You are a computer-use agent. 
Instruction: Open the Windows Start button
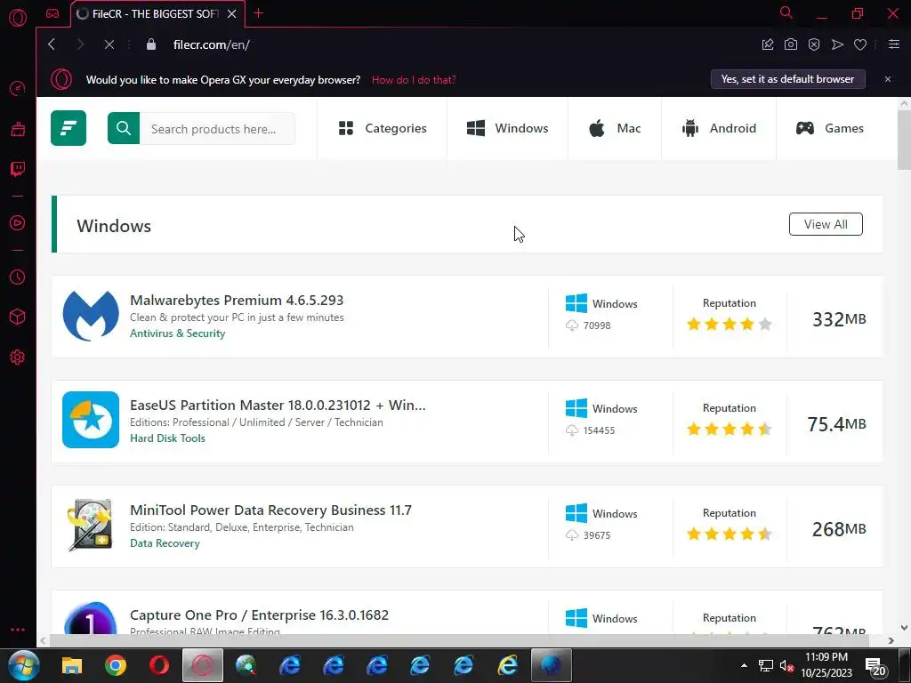23,665
